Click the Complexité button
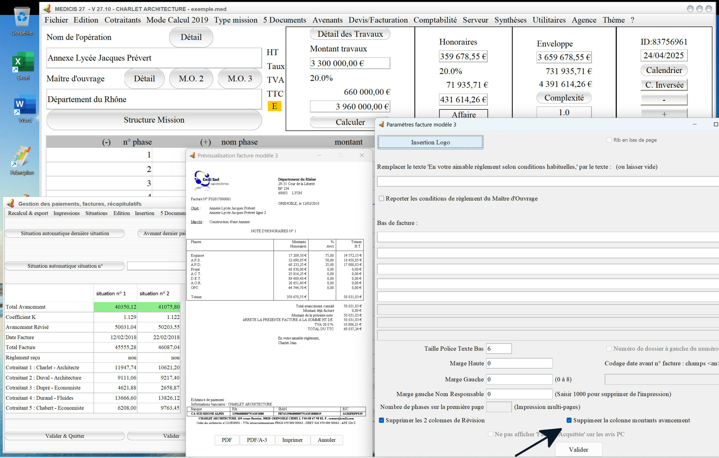This screenshot has width=719, height=458. pyautogui.click(x=564, y=98)
